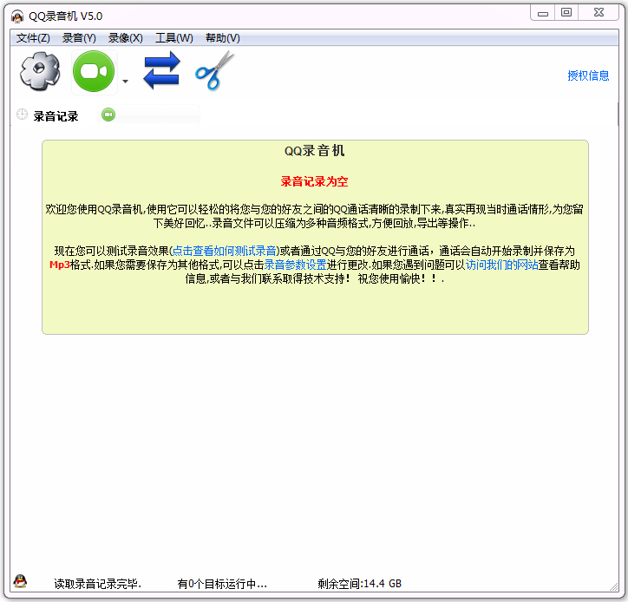The image size is (628, 602).
Task: Click the window resize grip at the corner
Action: click(x=614, y=586)
